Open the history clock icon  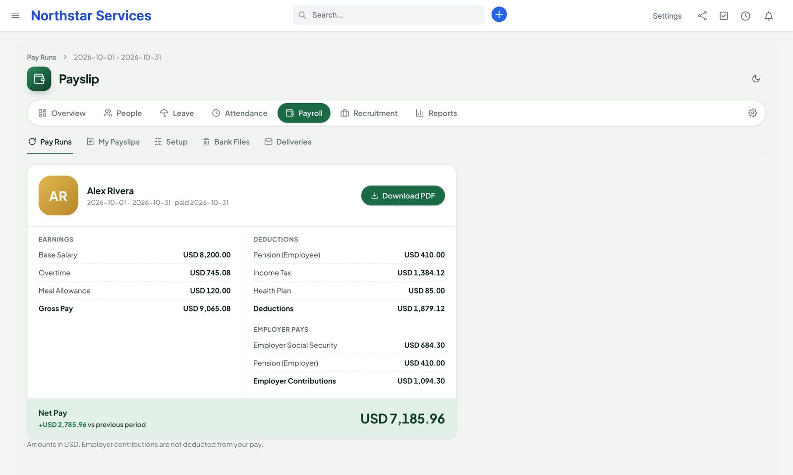click(745, 16)
